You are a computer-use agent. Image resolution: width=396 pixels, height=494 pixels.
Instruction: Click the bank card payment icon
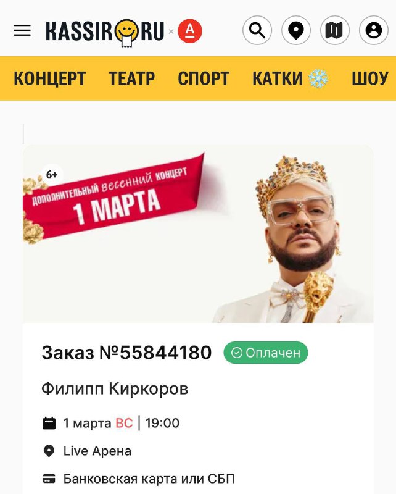tap(49, 479)
